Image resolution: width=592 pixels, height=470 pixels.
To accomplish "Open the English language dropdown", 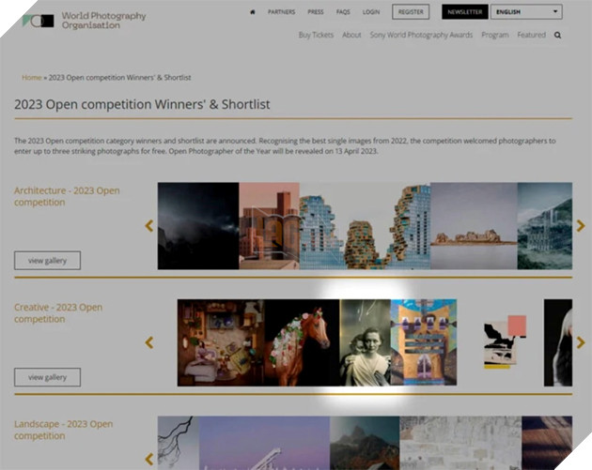I will (526, 12).
